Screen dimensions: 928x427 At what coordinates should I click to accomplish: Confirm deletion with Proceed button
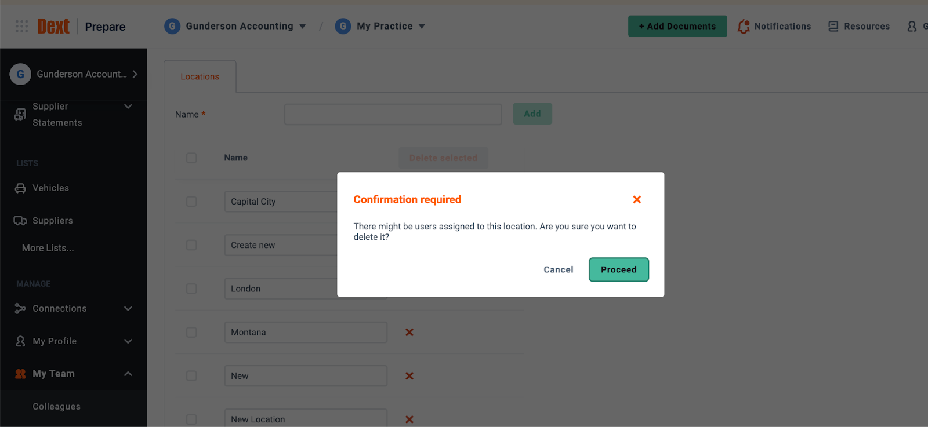click(619, 269)
